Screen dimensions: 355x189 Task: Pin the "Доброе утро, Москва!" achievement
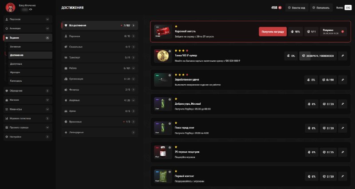[x=343, y=104]
